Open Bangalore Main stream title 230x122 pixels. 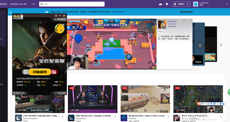147,116
